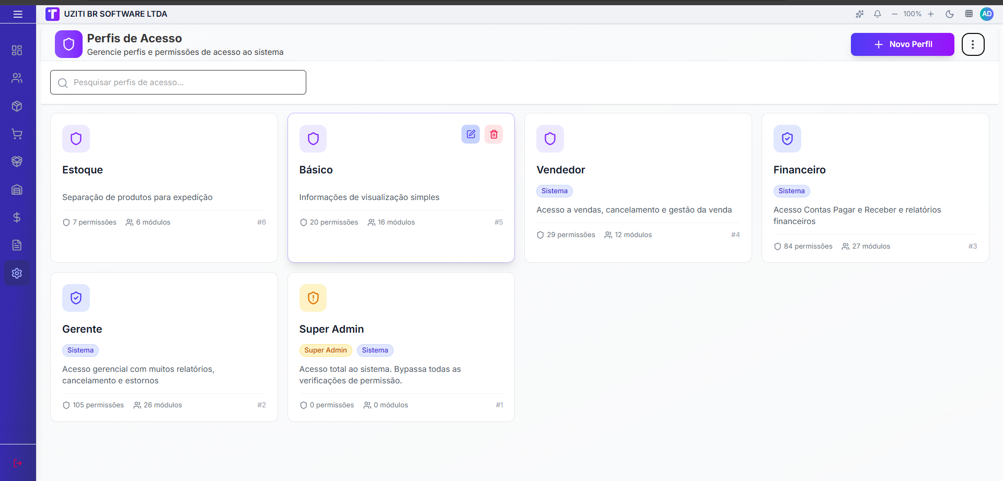Click the shield icon on Básico card
1003x481 pixels.
pos(313,138)
